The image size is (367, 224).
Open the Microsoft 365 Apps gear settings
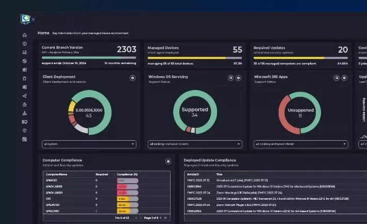(x=344, y=78)
